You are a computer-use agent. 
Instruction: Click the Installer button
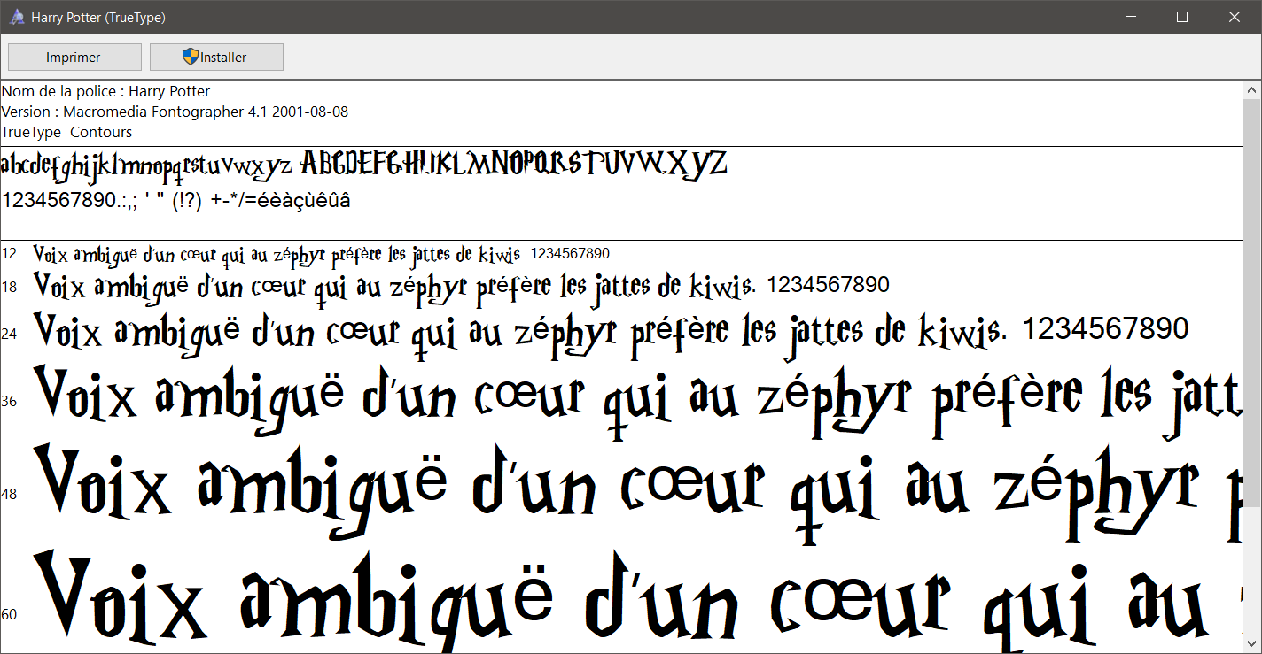click(216, 57)
